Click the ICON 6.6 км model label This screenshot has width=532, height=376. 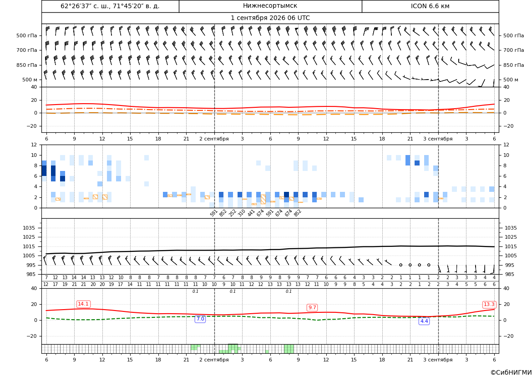(x=430, y=6)
